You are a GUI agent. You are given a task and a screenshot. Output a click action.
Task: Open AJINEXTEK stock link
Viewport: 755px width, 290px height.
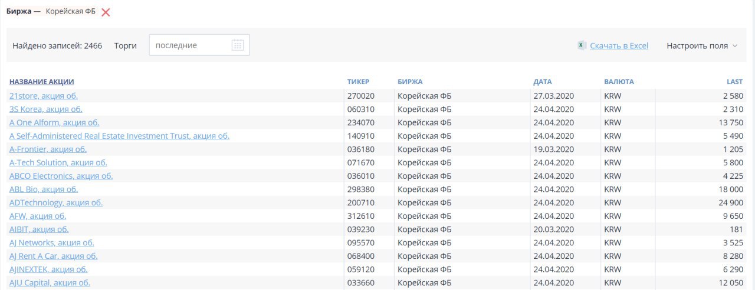(x=48, y=269)
